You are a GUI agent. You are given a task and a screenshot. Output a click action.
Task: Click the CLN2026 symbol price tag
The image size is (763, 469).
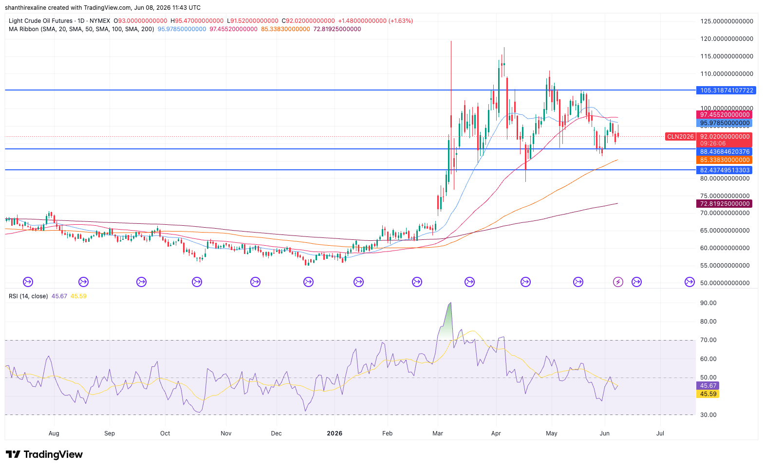tap(680, 137)
